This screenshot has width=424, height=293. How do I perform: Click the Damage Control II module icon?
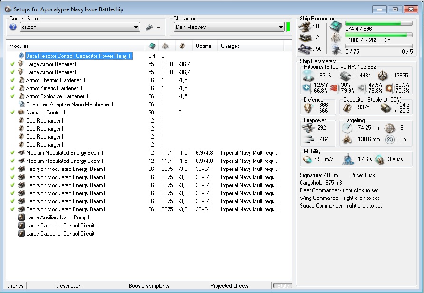[21, 112]
